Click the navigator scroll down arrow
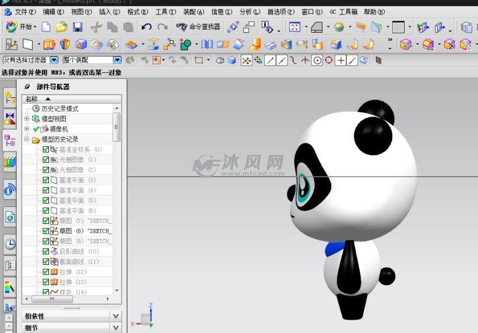 click(x=117, y=290)
